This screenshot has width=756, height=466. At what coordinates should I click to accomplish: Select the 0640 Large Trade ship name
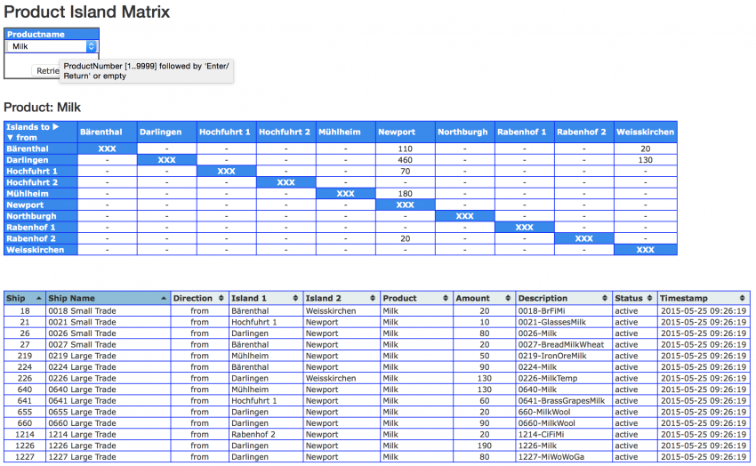pos(83,390)
